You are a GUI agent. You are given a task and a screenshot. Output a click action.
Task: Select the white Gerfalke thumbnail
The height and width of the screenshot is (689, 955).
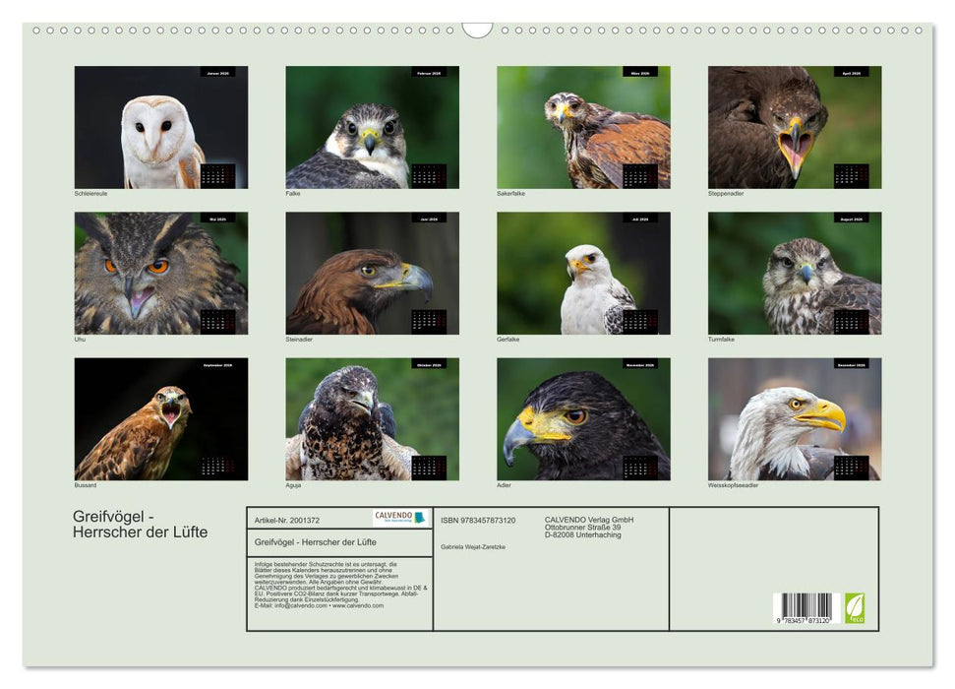(583, 273)
